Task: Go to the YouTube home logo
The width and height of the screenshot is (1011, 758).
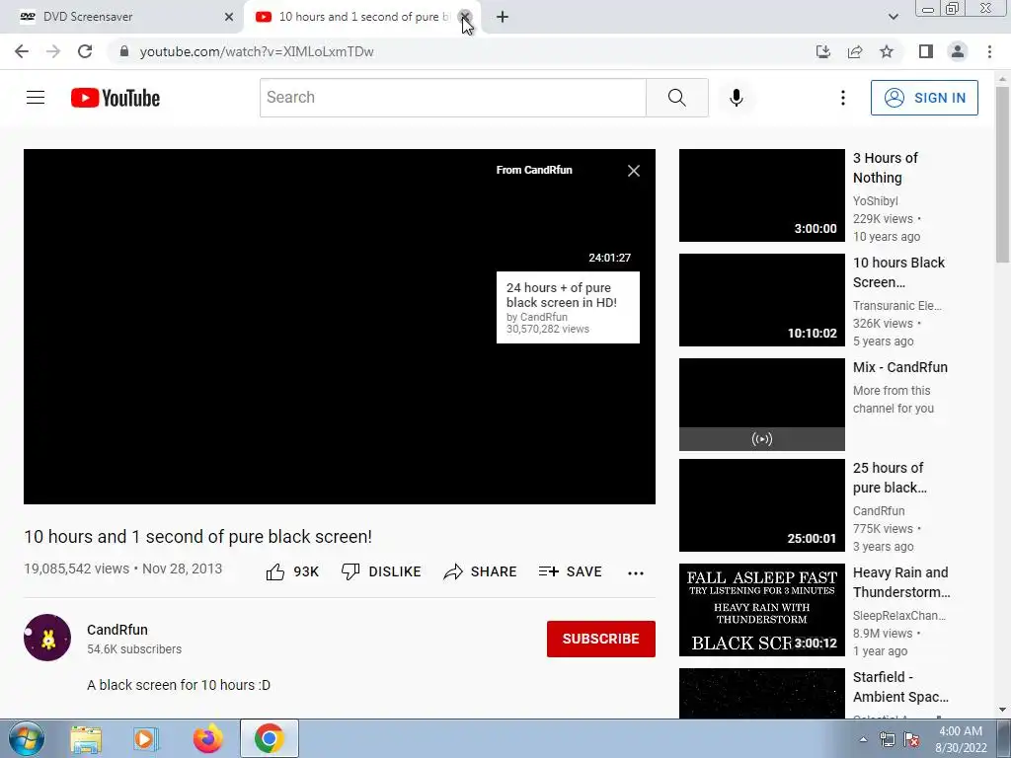Action: pyautogui.click(x=116, y=98)
